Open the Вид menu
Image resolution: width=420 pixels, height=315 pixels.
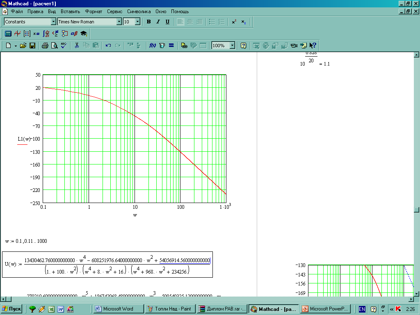tap(52, 11)
